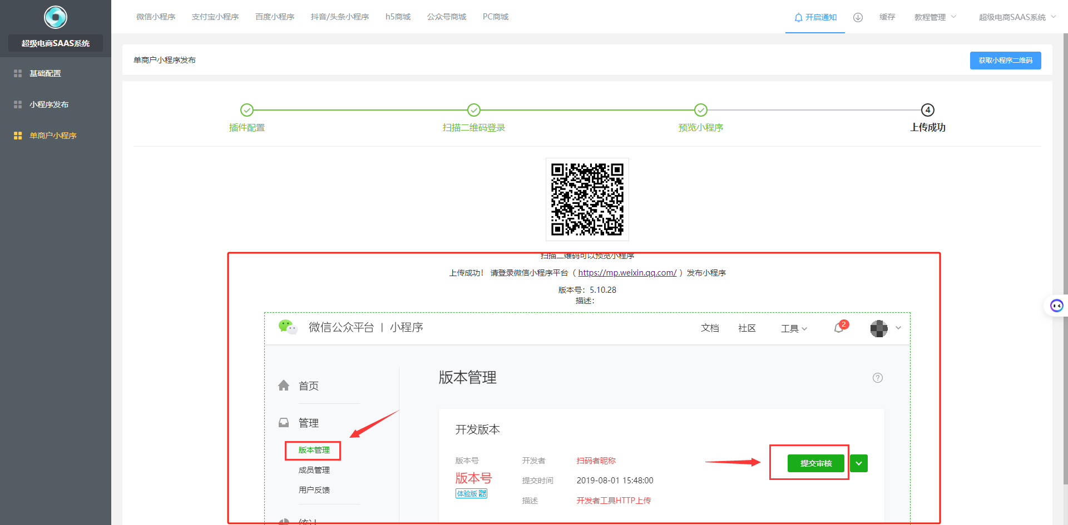Click the grid icon beside 基础配置
The width and height of the screenshot is (1068, 525).
pos(18,73)
